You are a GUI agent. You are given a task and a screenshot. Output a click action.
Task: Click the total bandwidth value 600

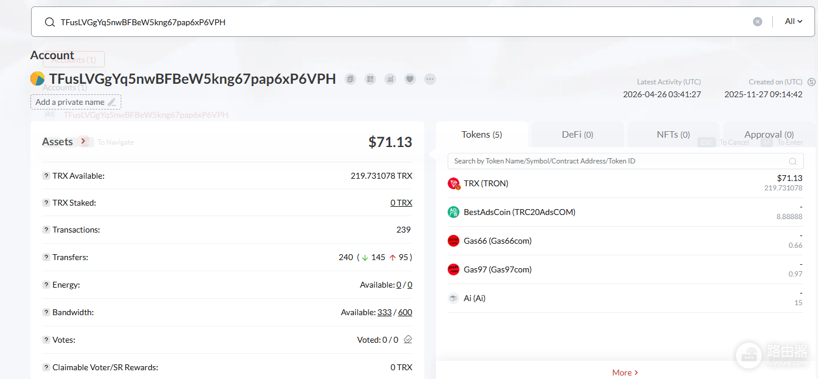tap(405, 312)
